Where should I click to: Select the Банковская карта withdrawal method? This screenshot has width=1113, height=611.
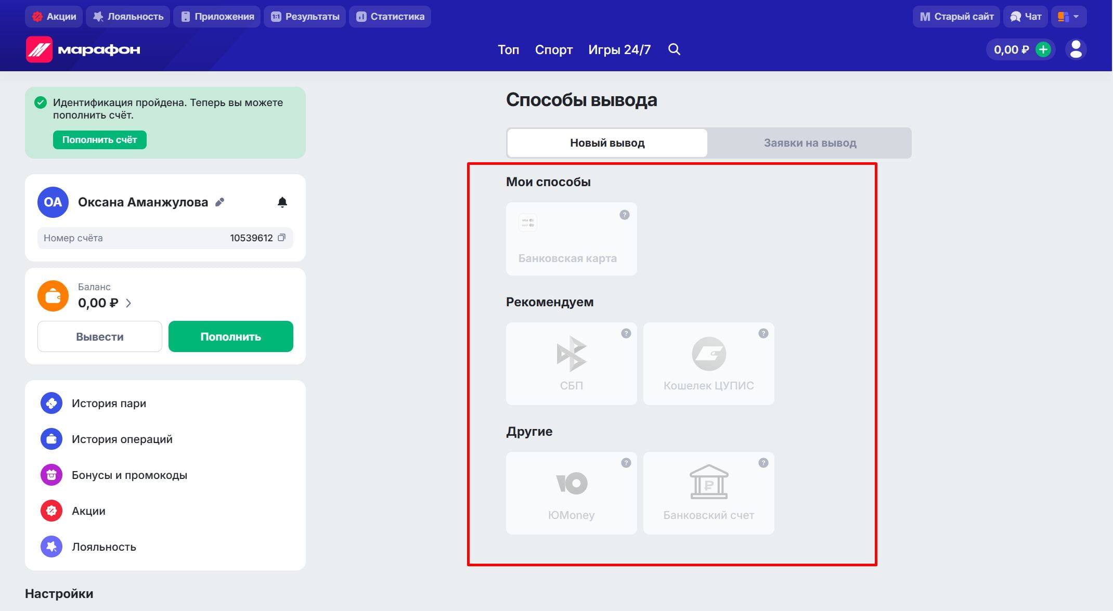point(572,239)
